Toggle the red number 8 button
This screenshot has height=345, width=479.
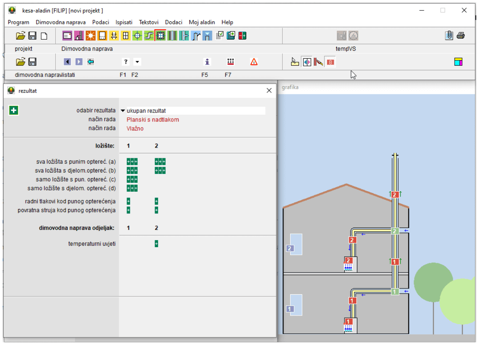tap(330, 62)
